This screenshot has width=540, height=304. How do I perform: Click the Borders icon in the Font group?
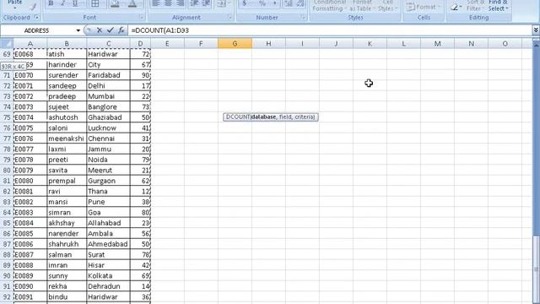click(x=95, y=3)
